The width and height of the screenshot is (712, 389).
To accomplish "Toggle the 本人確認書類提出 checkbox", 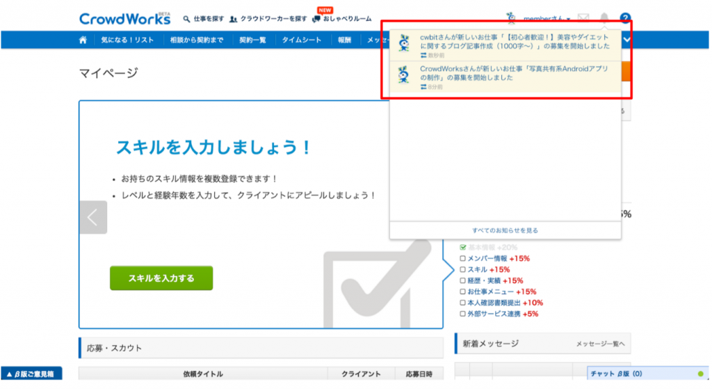I will (463, 303).
